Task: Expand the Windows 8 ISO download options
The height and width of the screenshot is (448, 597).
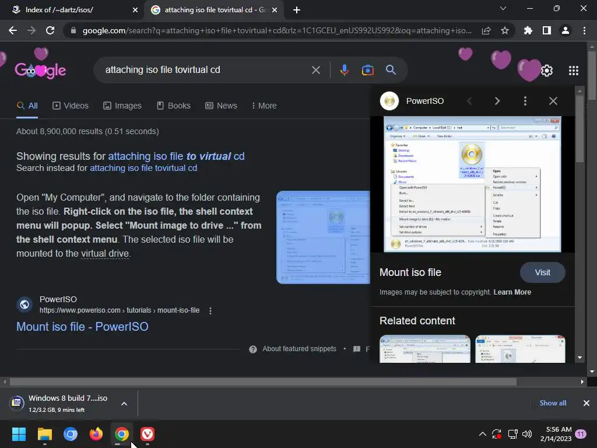Action: tap(124, 404)
